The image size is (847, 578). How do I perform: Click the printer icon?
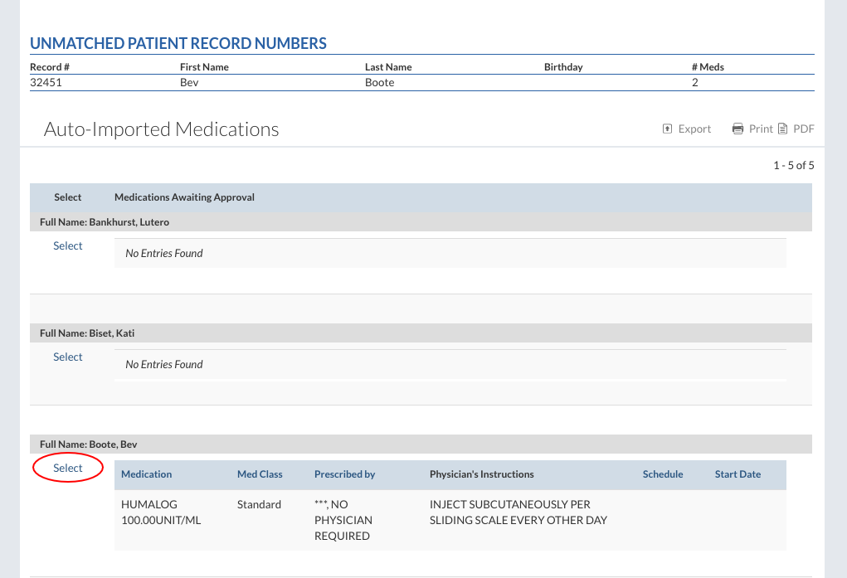[737, 129]
